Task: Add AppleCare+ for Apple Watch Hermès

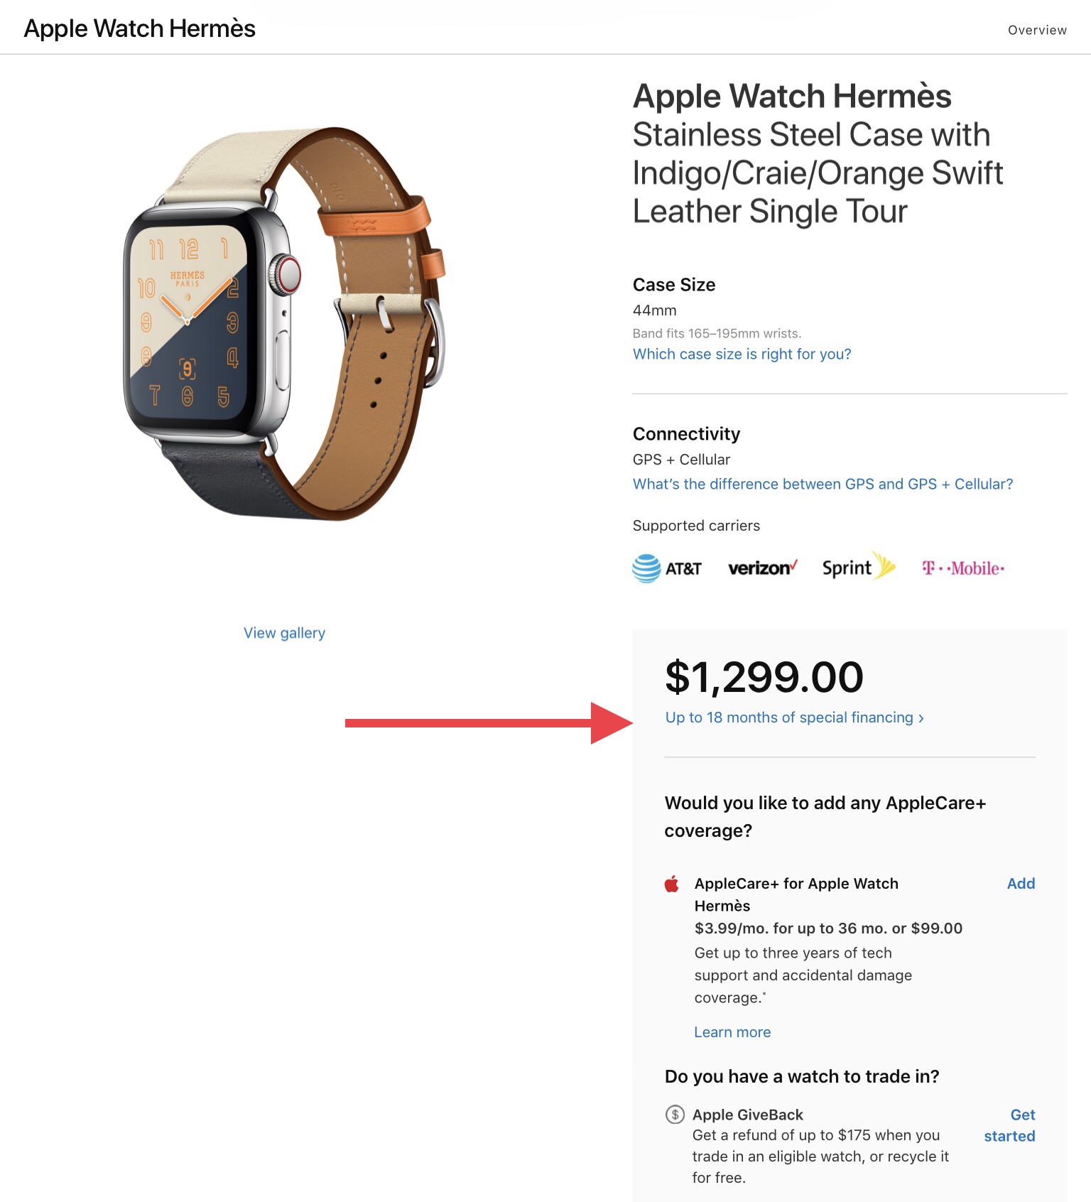Action: (x=1021, y=883)
